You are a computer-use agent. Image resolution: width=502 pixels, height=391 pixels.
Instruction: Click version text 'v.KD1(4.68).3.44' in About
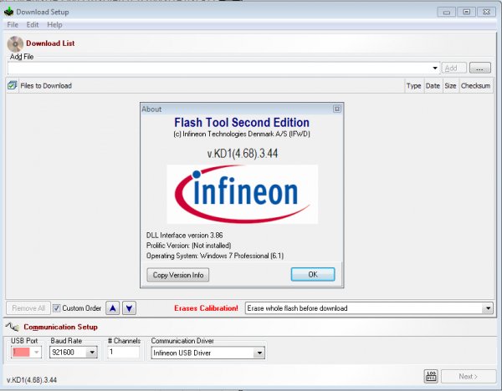(243, 154)
